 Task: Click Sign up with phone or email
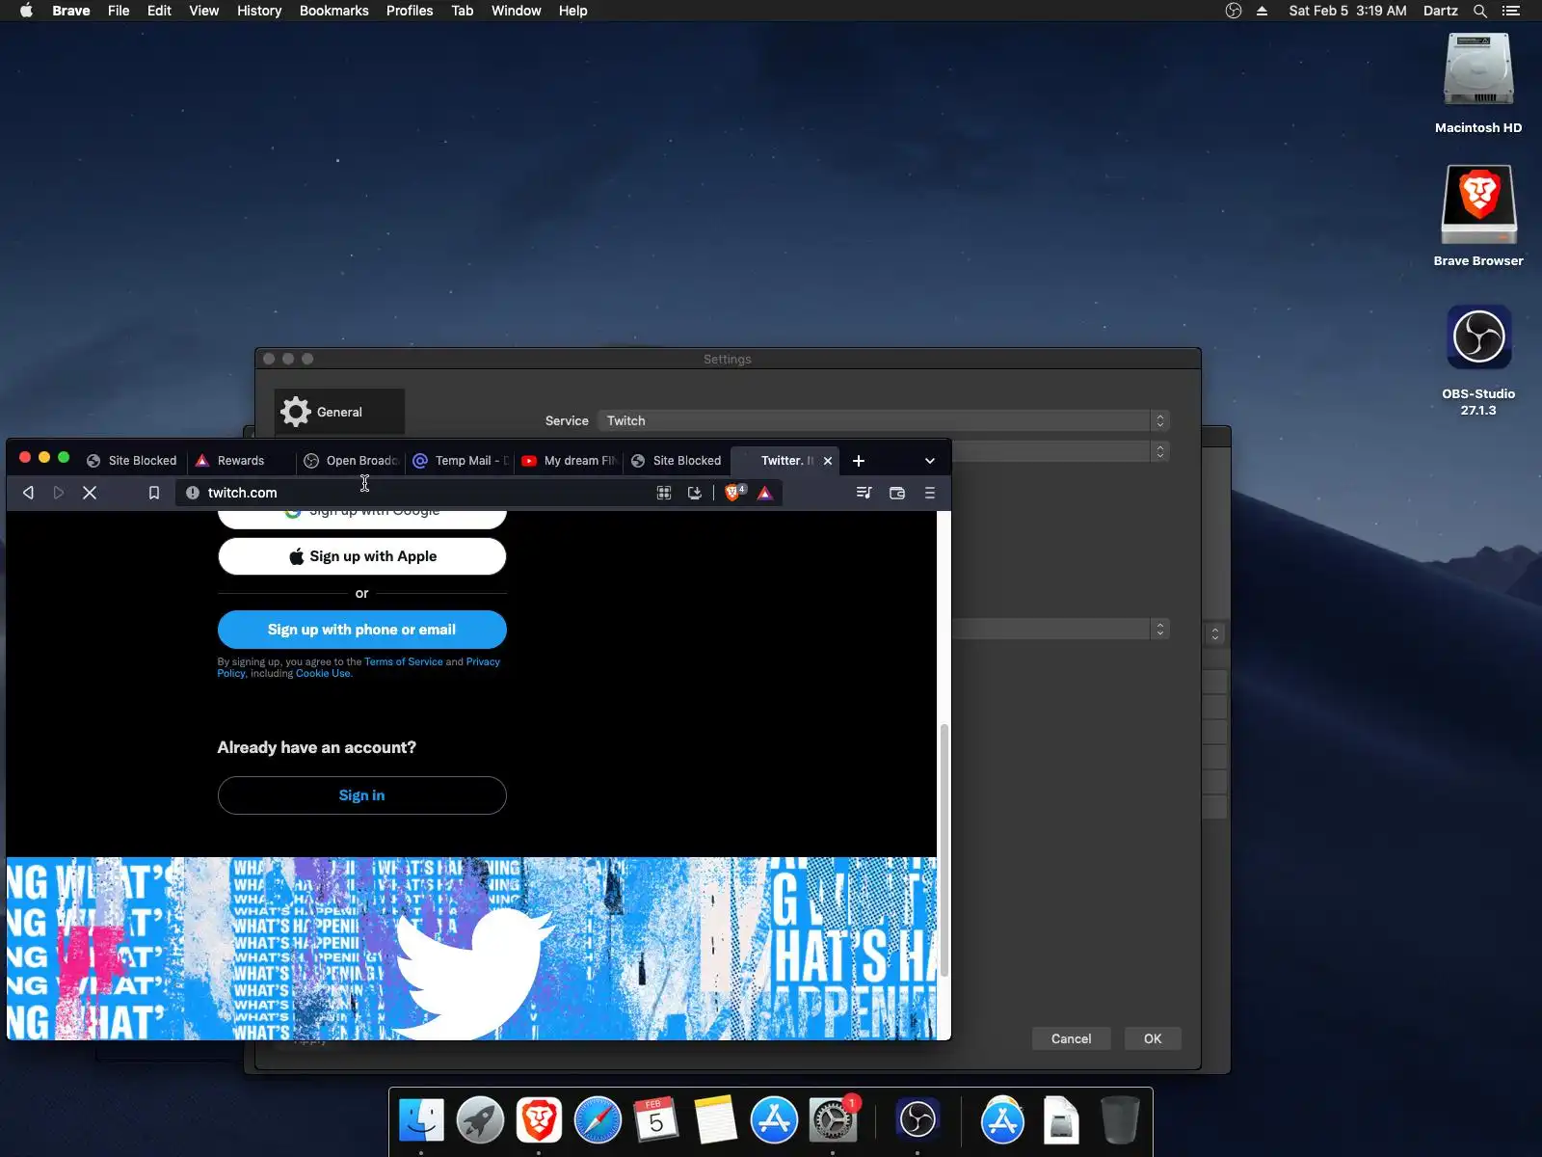tap(362, 630)
